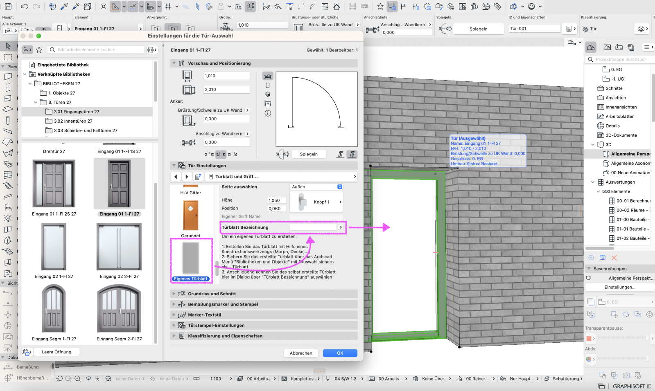Toggle guide lines triangle icon in toolbar

pos(115,7)
